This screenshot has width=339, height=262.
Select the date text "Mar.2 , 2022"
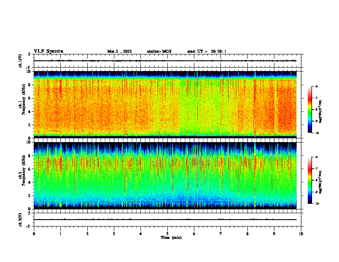pos(119,51)
